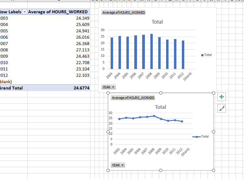Click the Chart Elements plus icon

(x=221, y=96)
